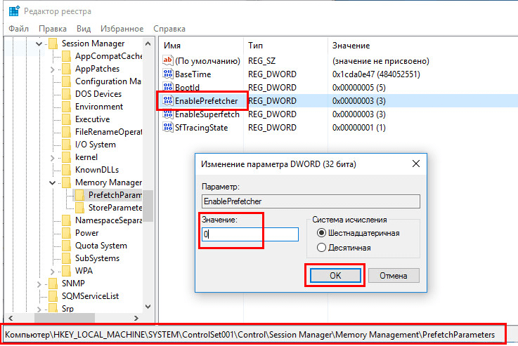518x346 pixels.
Task: Select the Шестнадцатеричная radio button
Action: click(321, 233)
